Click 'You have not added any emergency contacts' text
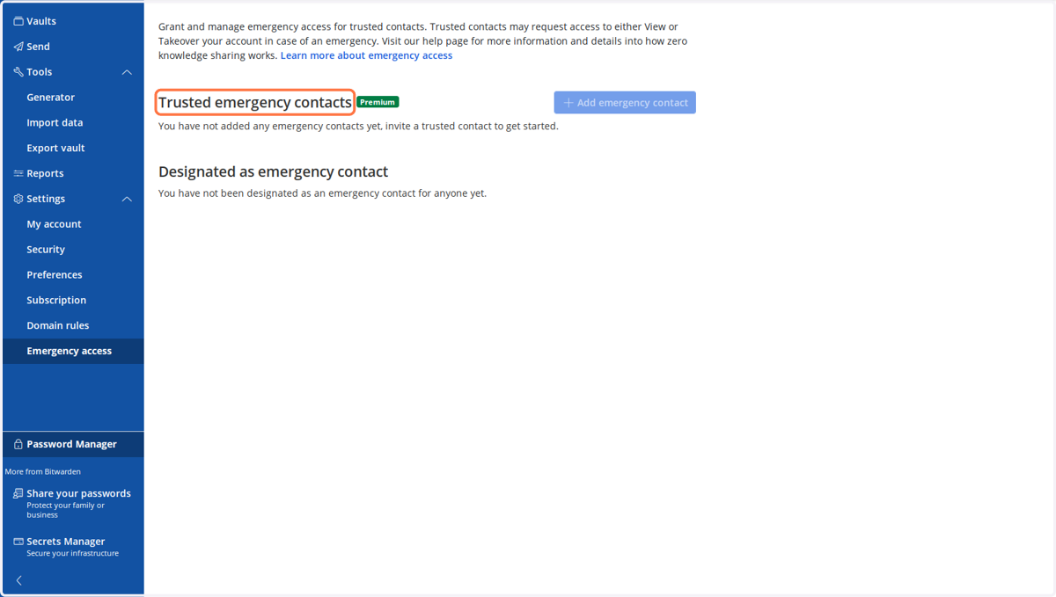The width and height of the screenshot is (1056, 597). tap(358, 126)
